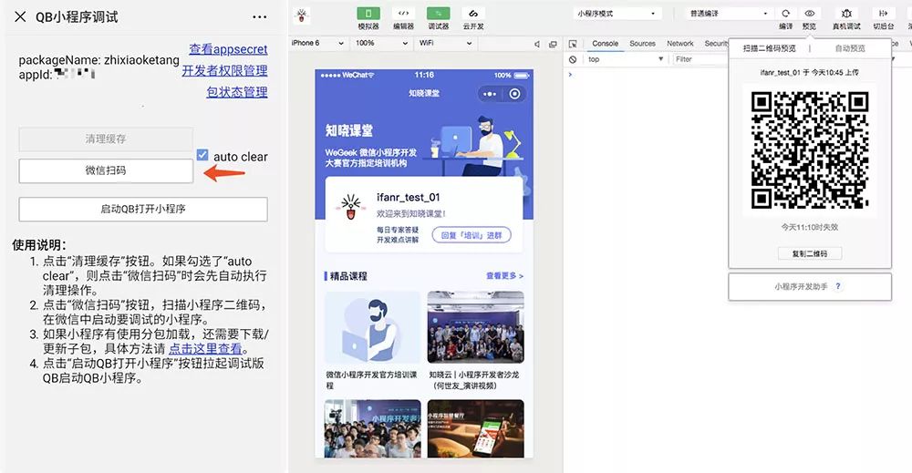912x473 pixels.
Task: Expand the console prompt chevron
Action: 570,75
